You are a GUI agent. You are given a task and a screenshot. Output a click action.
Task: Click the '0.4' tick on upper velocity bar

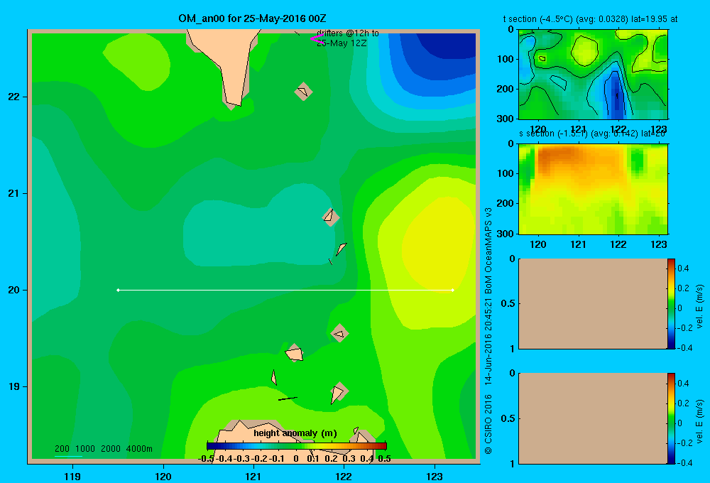click(683, 268)
